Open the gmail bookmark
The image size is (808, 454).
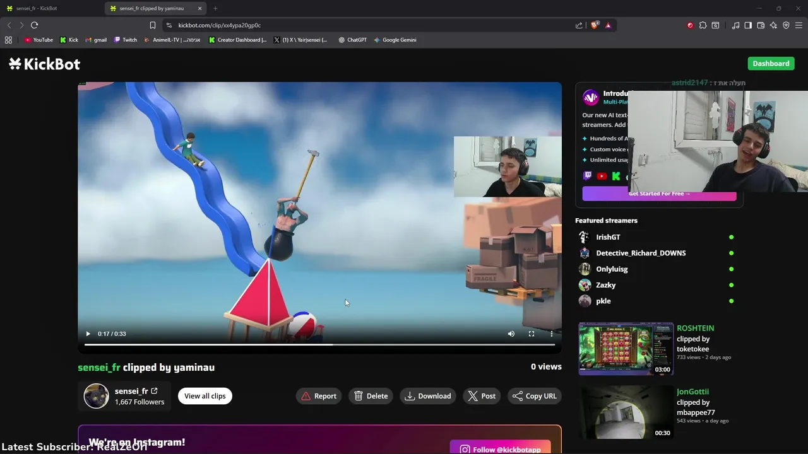[x=96, y=40]
